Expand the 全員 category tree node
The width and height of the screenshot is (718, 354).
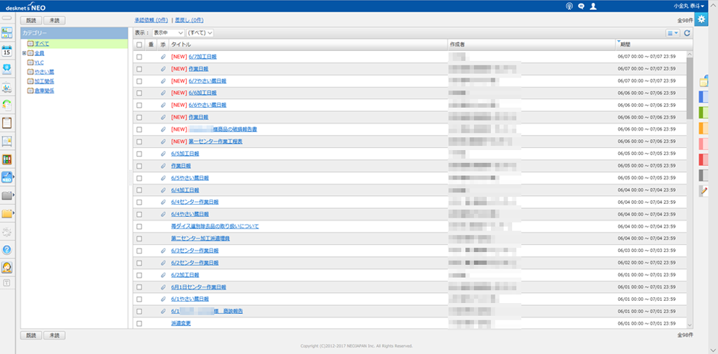(24, 53)
